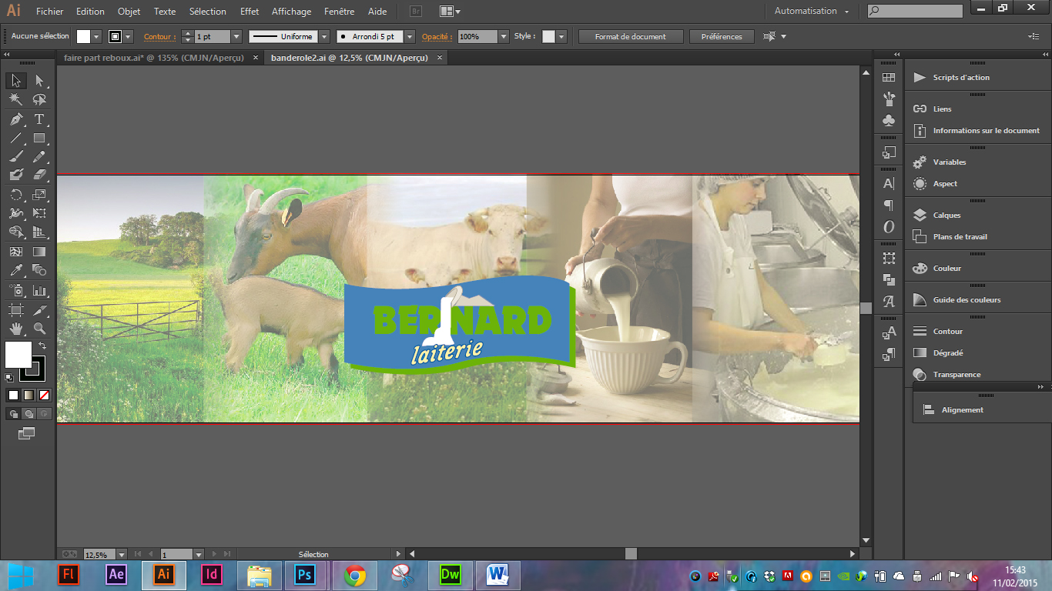Switch to faire part reboux.ai tab
The image size is (1052, 591).
point(154,58)
